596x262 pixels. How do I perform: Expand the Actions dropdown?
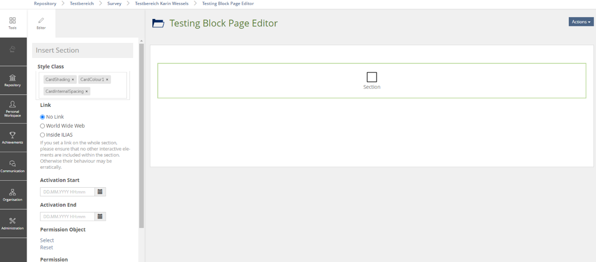[x=581, y=22]
